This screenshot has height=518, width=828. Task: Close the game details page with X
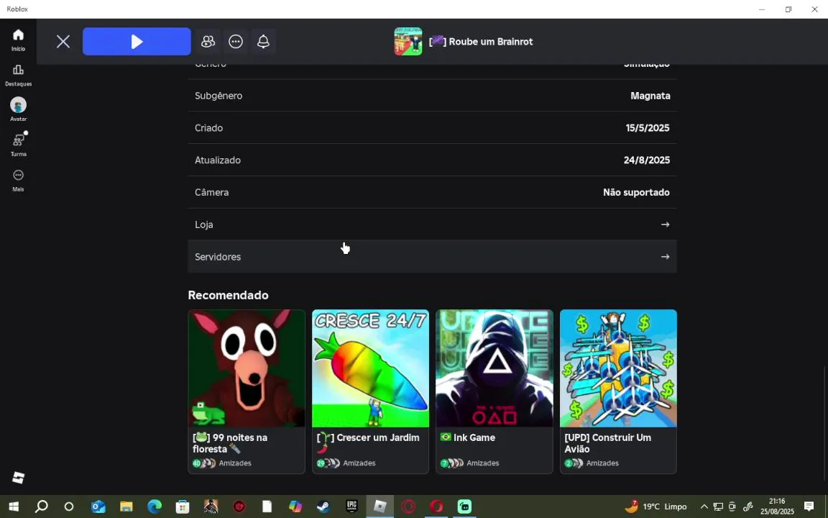coord(63,42)
